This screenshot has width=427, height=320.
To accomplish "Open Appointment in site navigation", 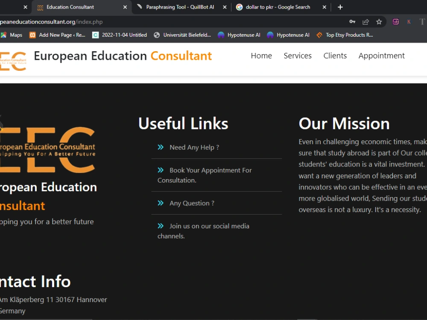I will 381,55.
